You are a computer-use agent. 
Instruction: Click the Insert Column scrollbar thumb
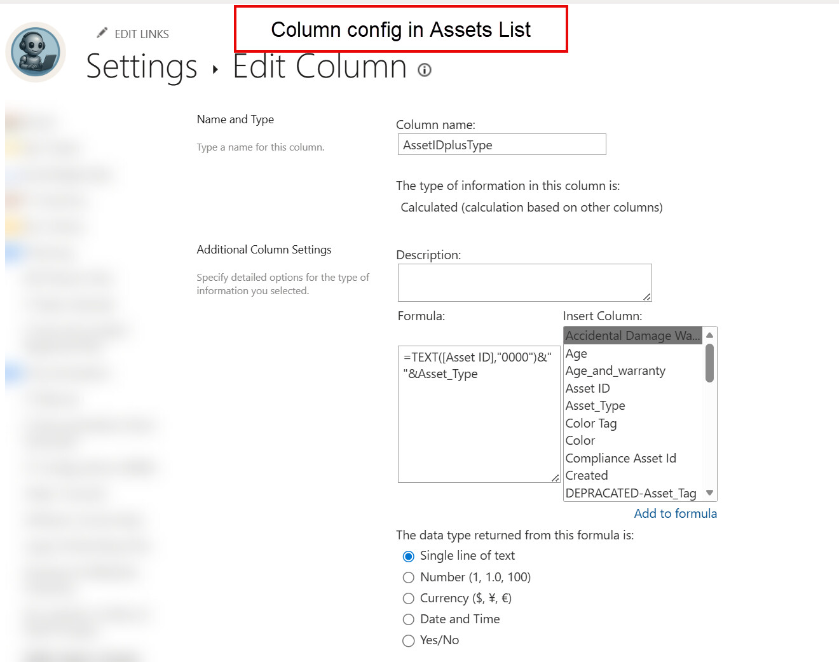point(709,363)
